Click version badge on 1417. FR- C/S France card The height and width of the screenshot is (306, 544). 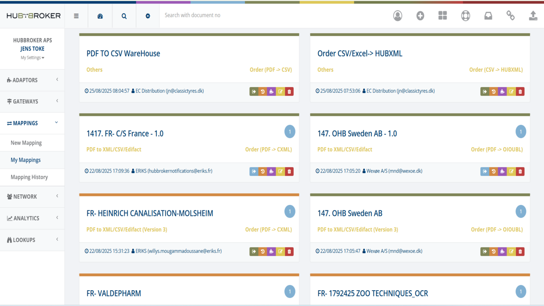click(x=290, y=132)
